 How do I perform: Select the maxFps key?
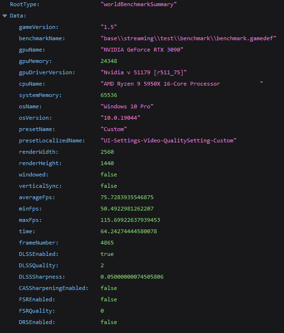tap(30, 220)
